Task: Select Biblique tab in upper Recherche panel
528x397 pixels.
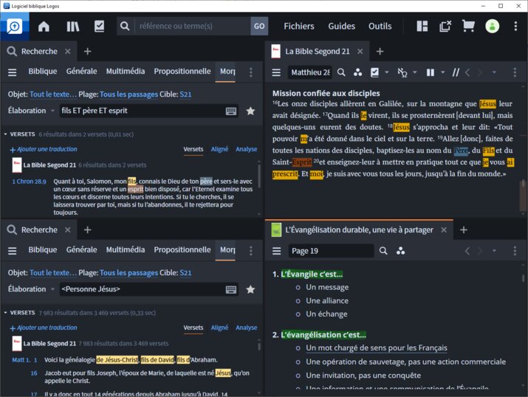Action: pyautogui.click(x=42, y=72)
